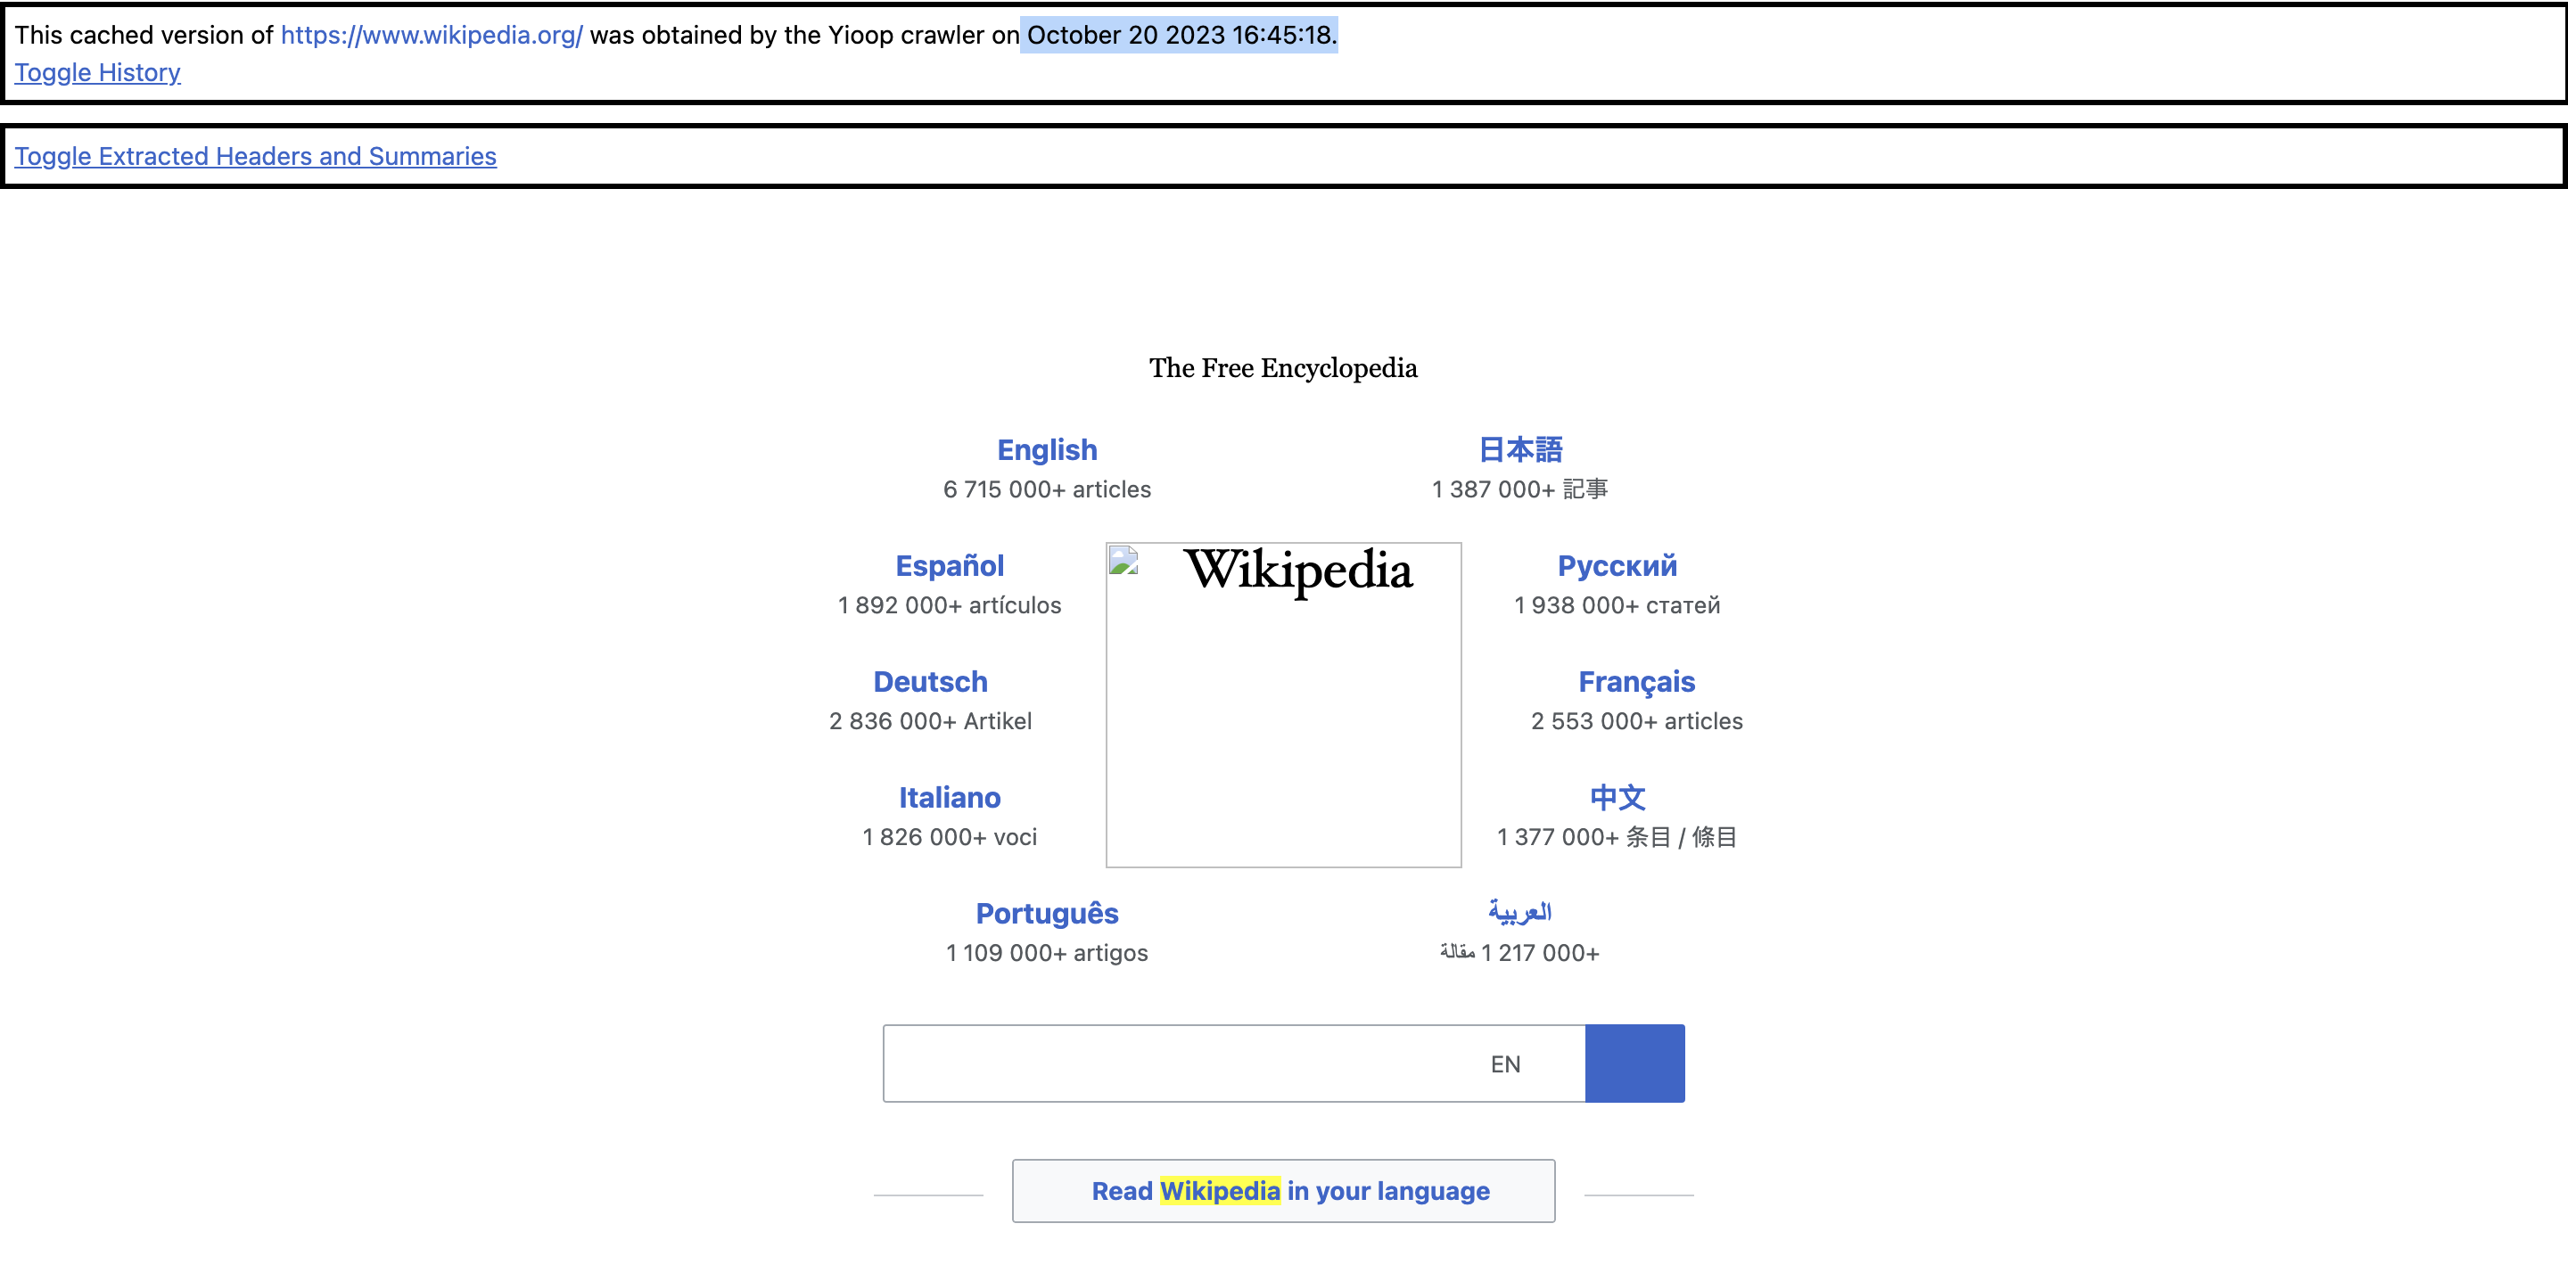Open the العربية Wikipedia link
Viewport: 2568px width, 1273px height.
1519,911
